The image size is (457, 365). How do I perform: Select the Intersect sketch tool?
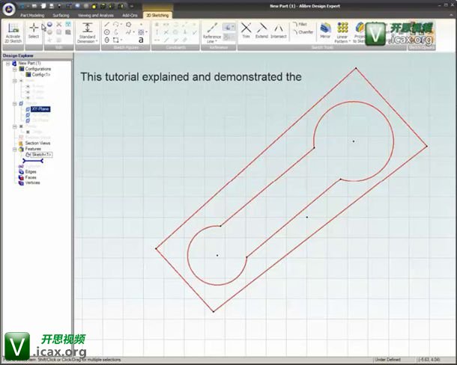tap(279, 31)
